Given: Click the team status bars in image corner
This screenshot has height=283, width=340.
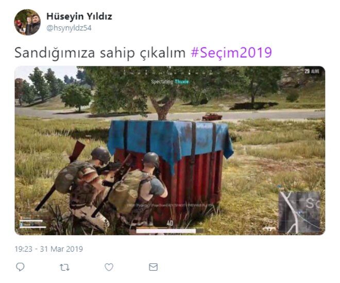Looking at the screenshot, I should (32, 222).
